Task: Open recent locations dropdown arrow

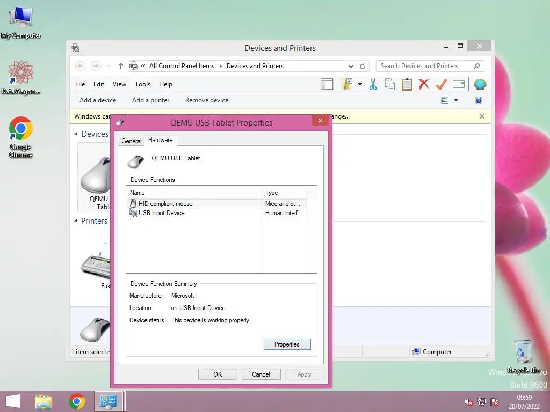Action: [108, 66]
